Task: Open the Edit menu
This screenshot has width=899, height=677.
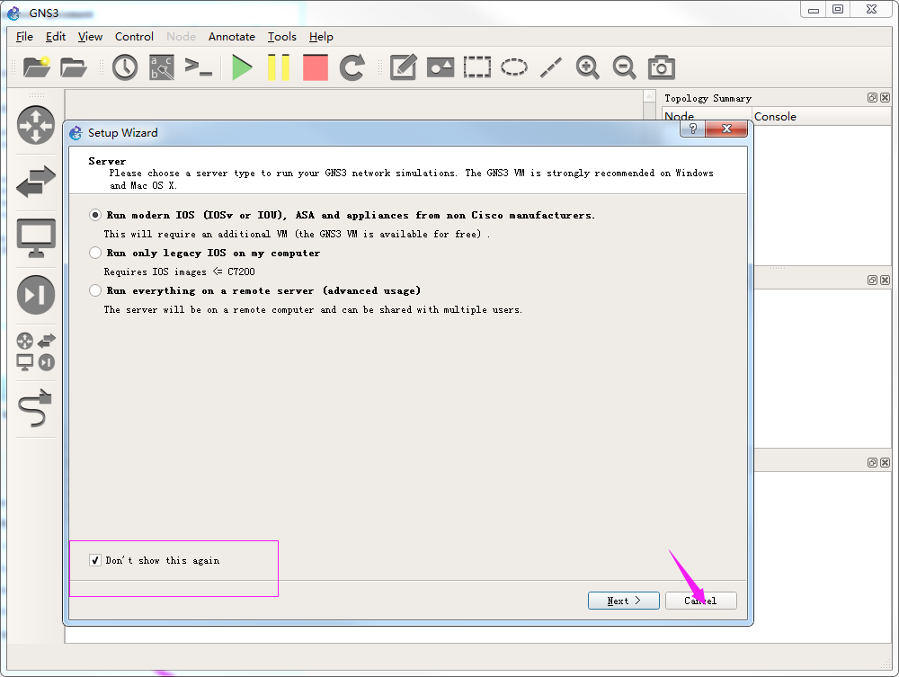Action: pos(56,37)
